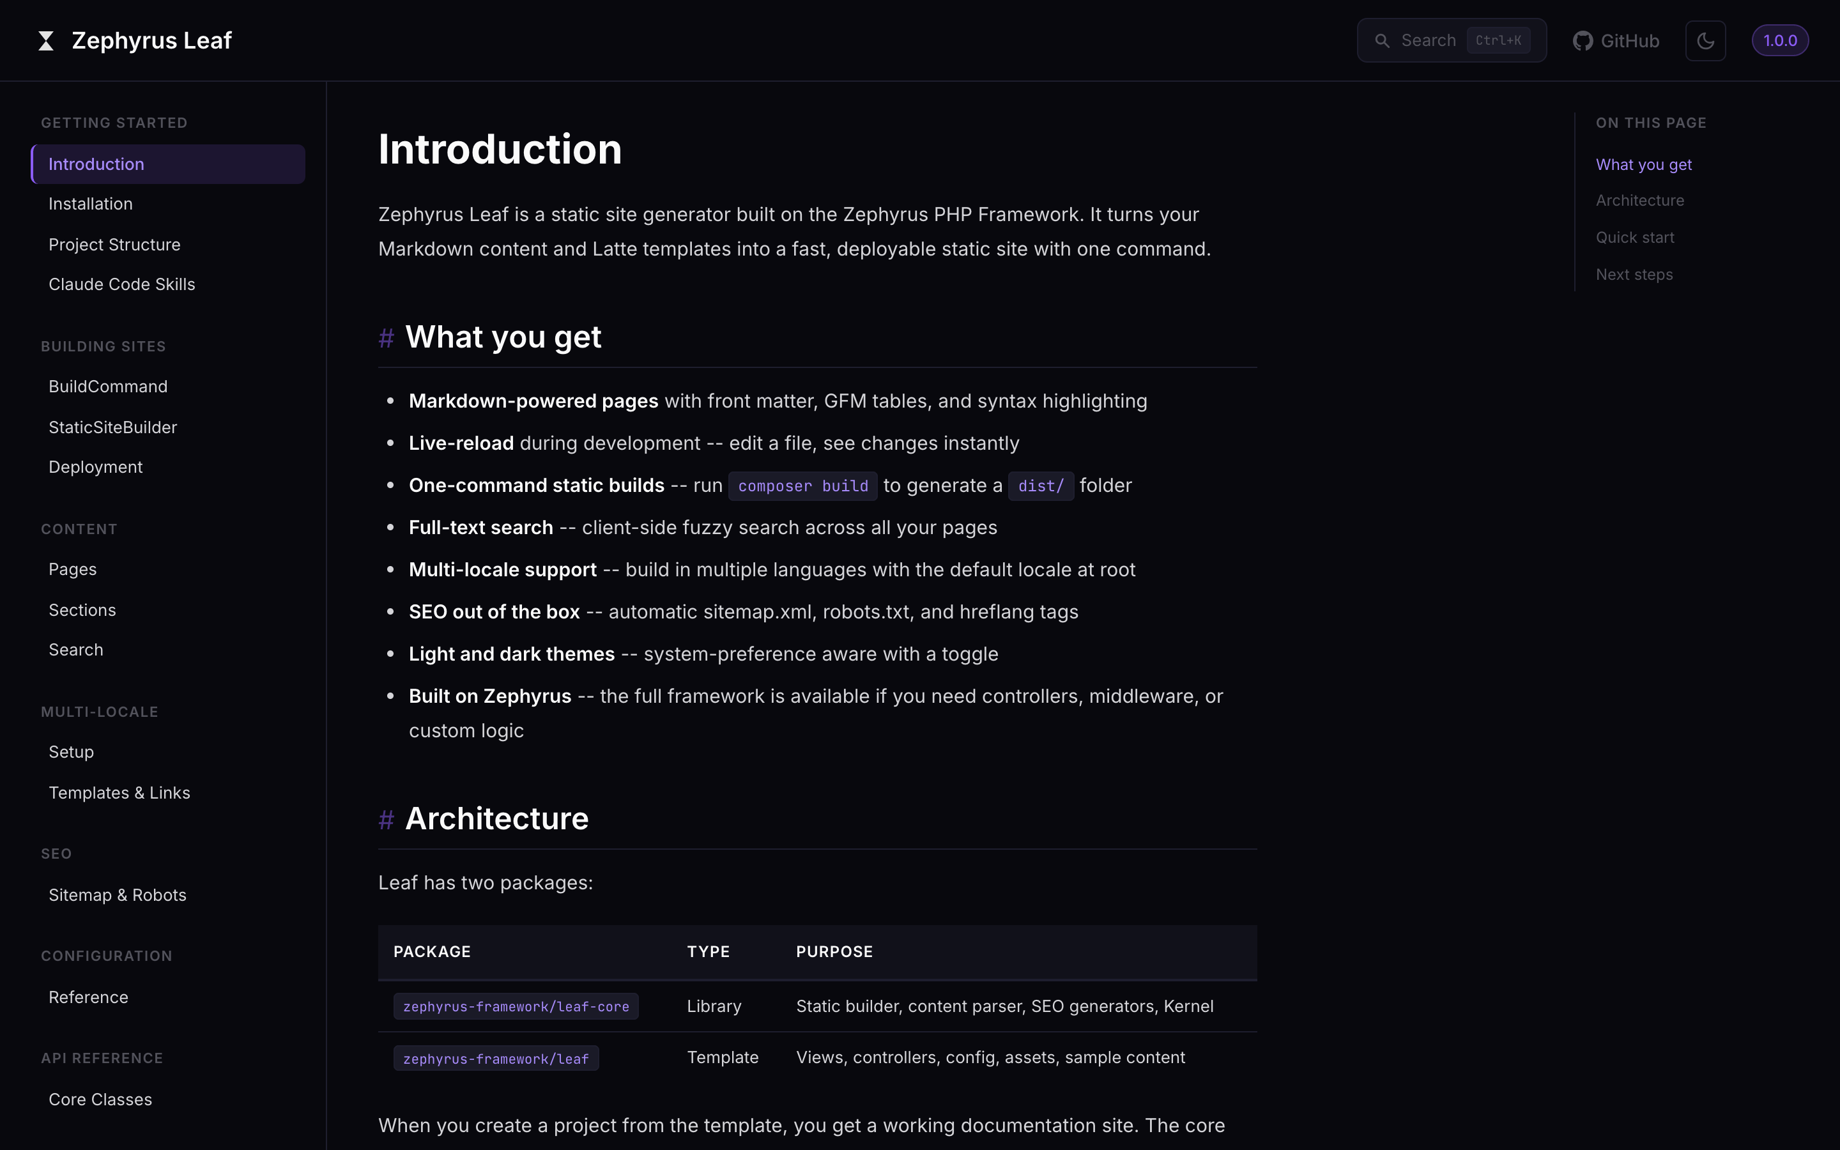Click the search magnifier icon
Screen dimensions: 1840x1150
[1384, 40]
